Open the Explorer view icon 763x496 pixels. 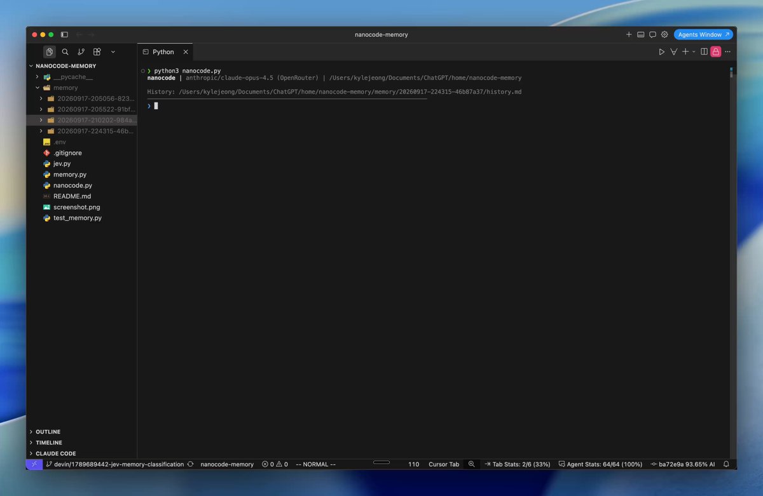[50, 52]
